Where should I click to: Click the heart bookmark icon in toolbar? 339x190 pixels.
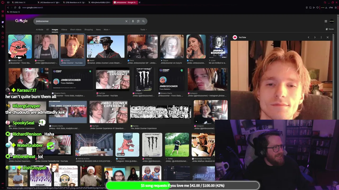[x=318, y=7]
